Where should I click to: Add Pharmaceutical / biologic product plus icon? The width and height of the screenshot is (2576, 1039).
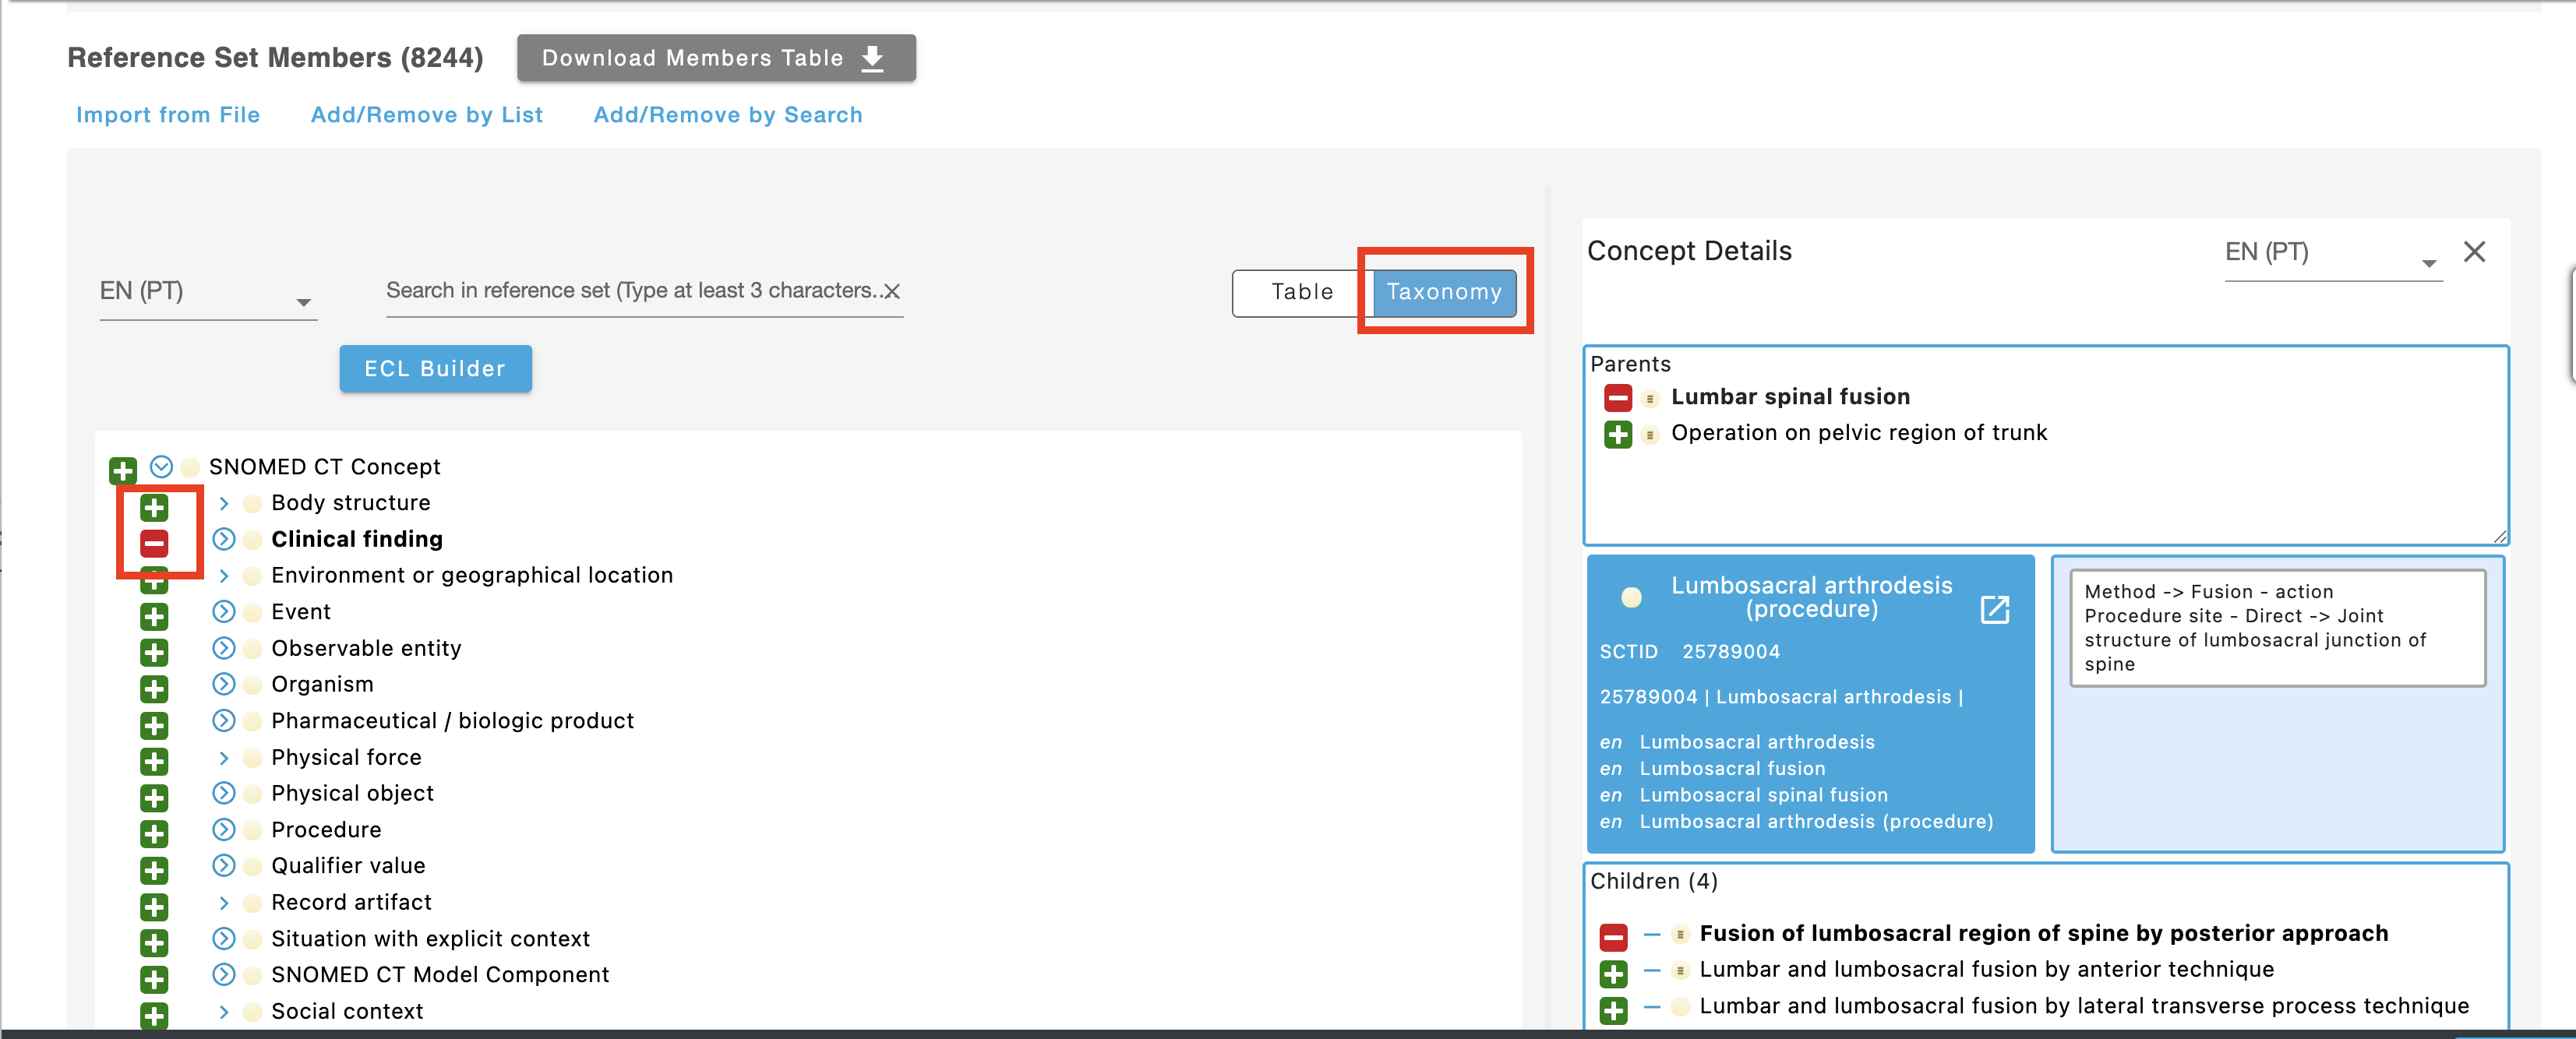pyautogui.click(x=154, y=725)
